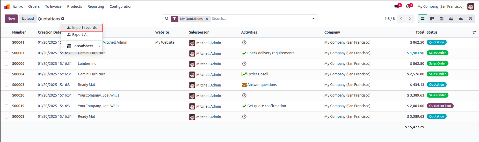
Task: Open Calendar view icon
Action: point(441,19)
